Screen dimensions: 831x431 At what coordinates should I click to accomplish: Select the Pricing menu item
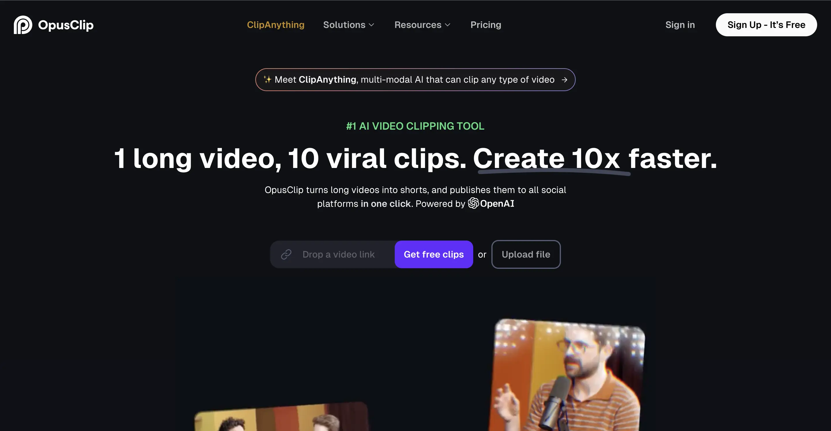click(x=486, y=25)
